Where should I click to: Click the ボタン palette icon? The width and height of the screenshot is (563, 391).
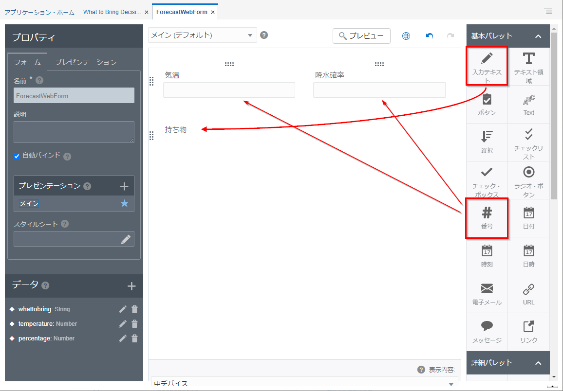click(487, 104)
